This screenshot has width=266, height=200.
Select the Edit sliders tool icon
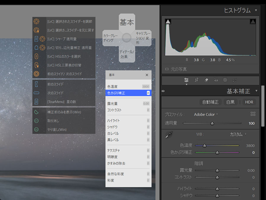coord(186,80)
